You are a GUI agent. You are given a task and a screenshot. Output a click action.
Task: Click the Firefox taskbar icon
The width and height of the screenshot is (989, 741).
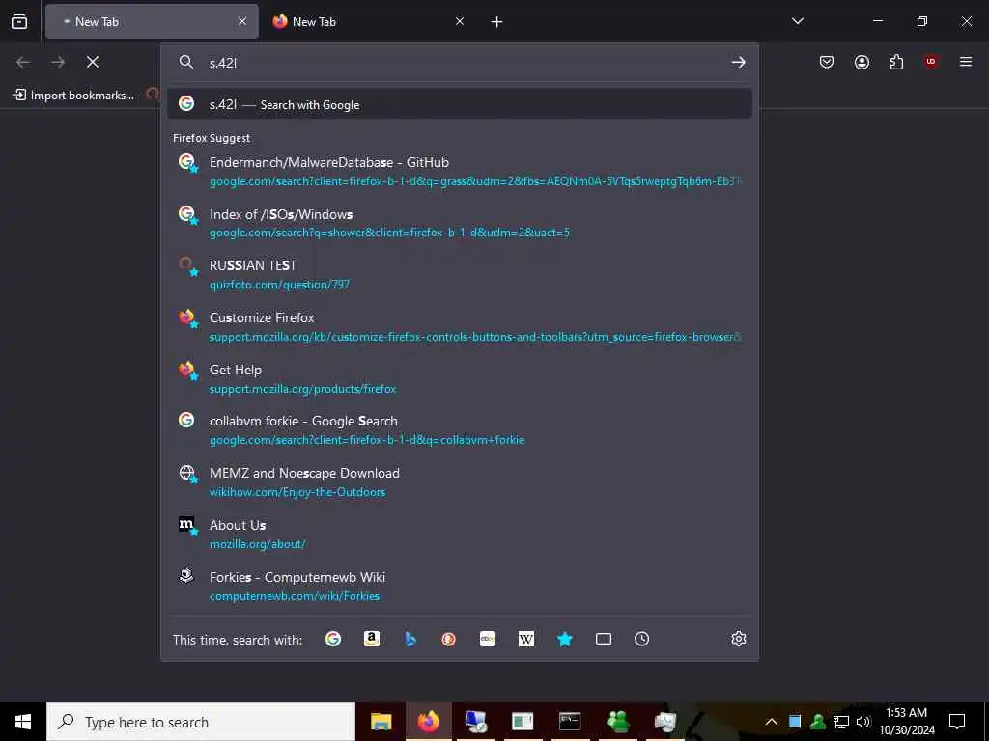[428, 722]
